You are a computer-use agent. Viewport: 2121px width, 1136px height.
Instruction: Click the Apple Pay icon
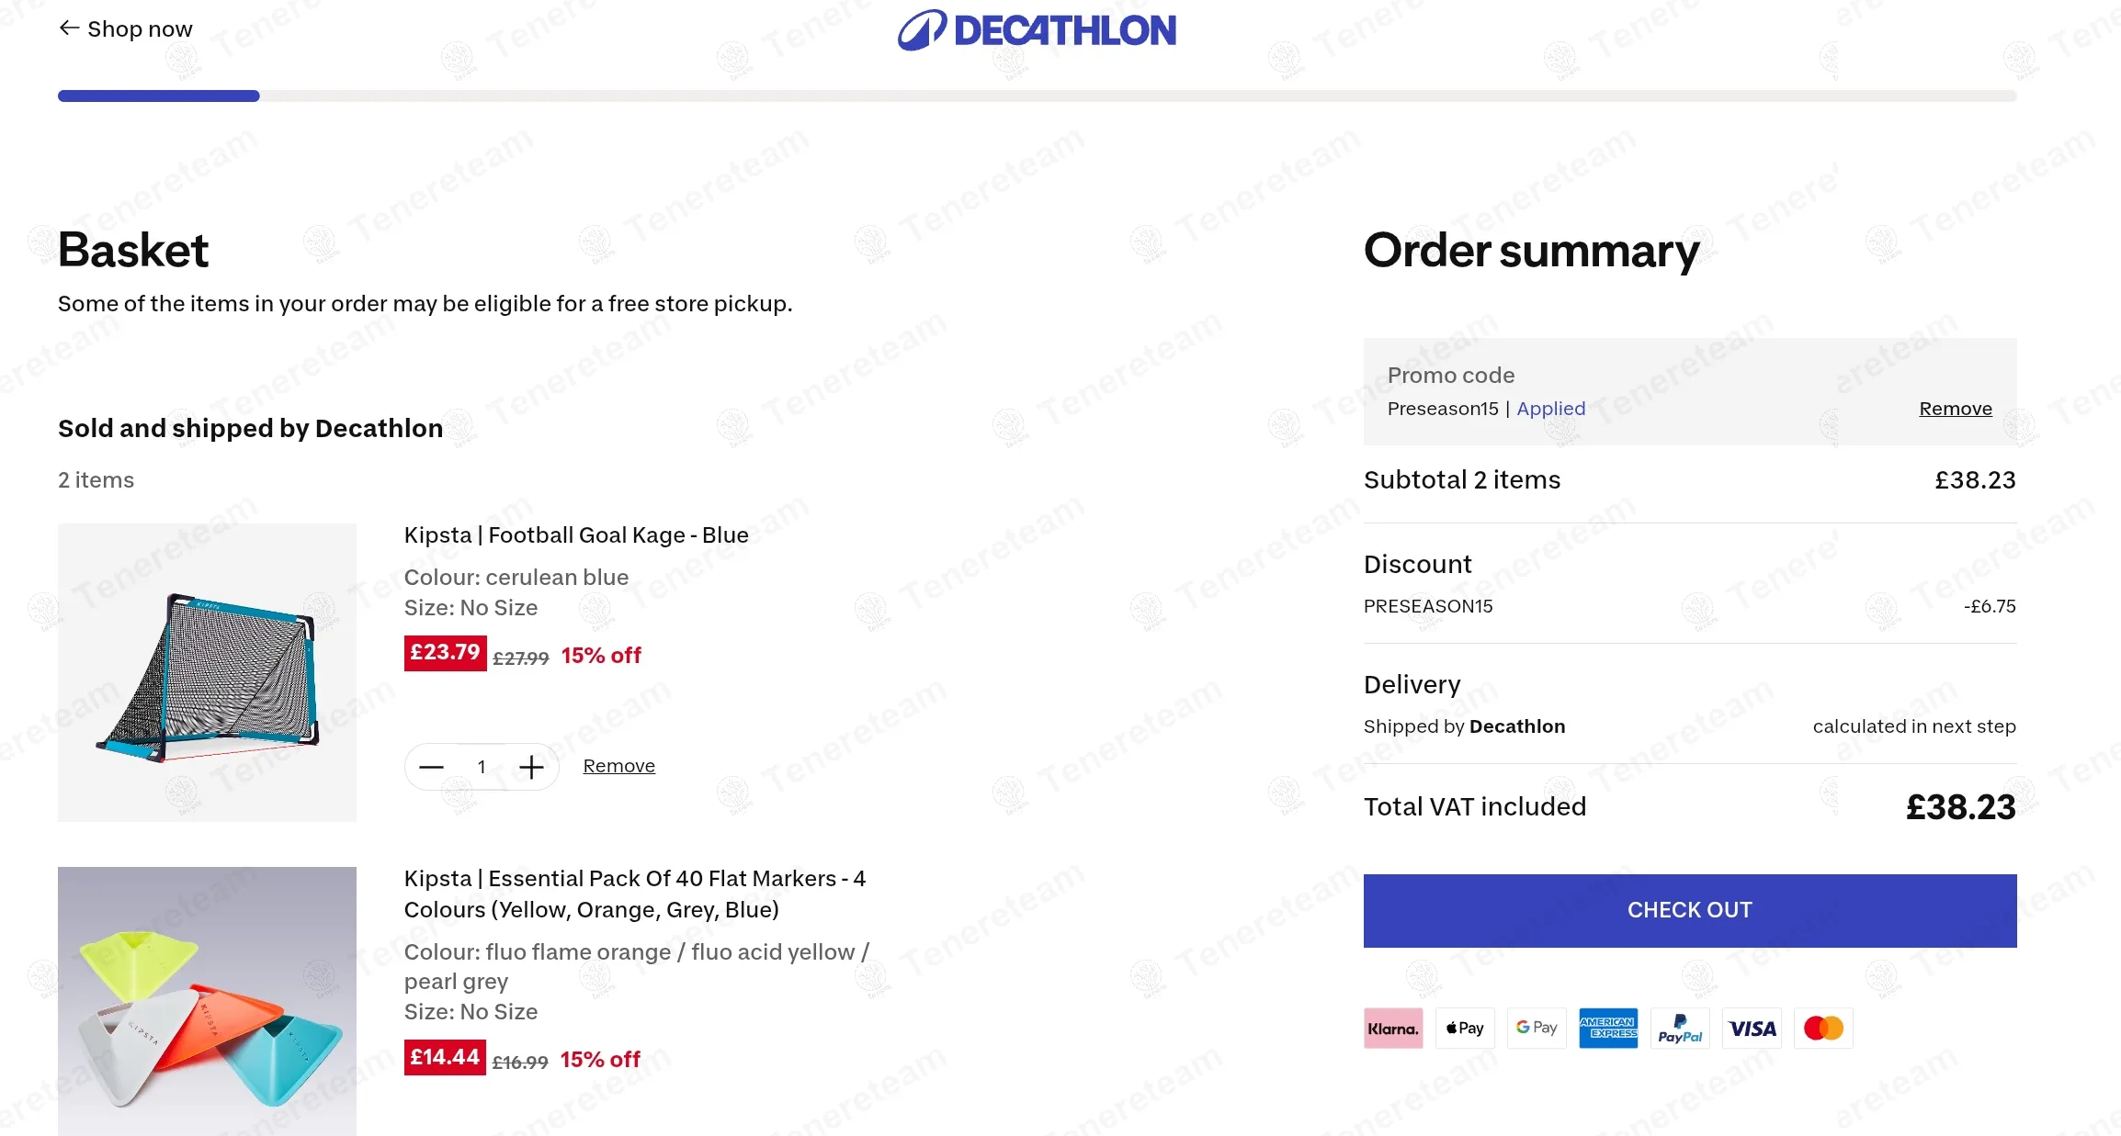click(1465, 1029)
